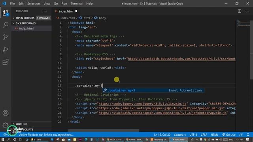Change the HTML language mode

214,135
